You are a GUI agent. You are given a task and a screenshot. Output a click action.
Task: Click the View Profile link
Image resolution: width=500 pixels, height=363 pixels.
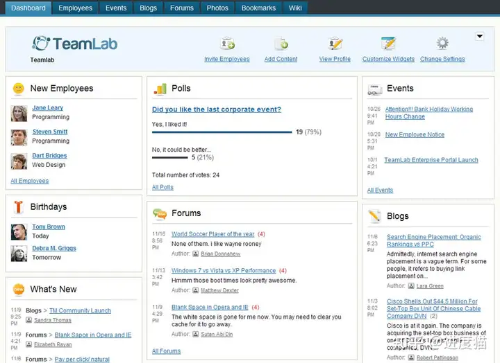335,59
